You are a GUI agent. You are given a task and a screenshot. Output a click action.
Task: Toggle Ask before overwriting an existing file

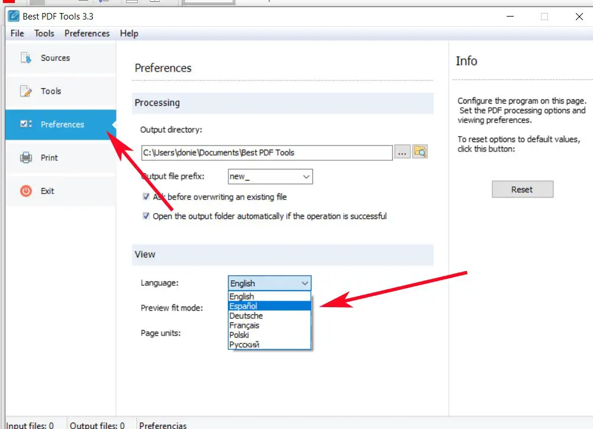click(x=146, y=196)
